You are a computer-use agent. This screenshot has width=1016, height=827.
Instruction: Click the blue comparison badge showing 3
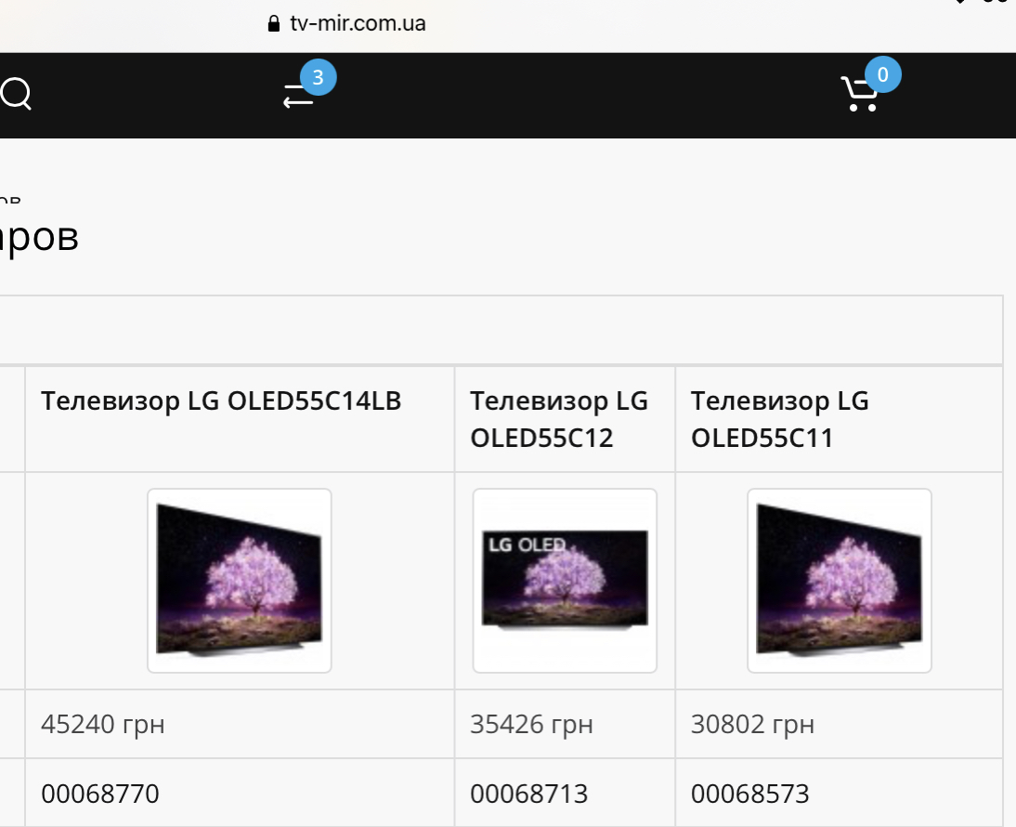coord(319,77)
